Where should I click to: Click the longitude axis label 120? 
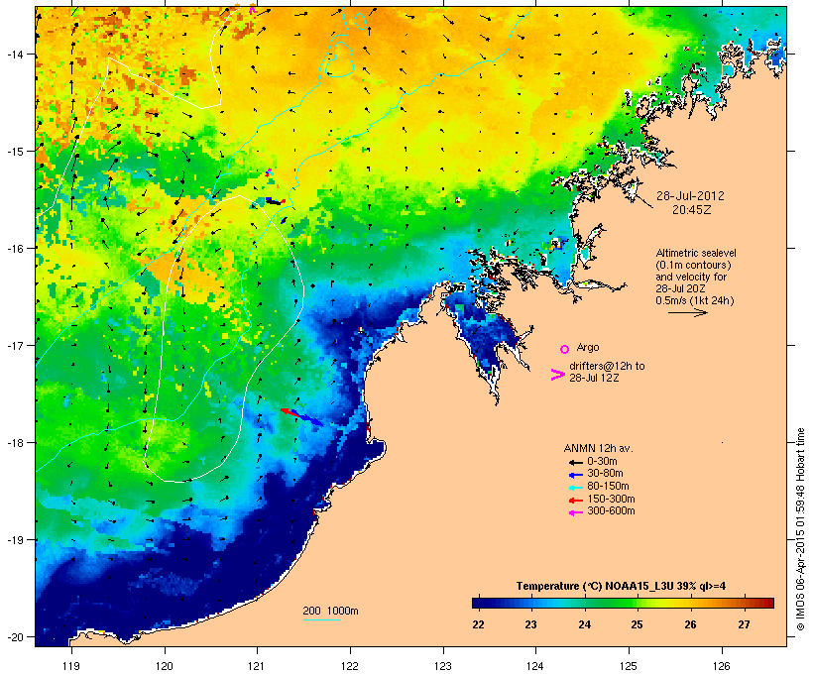click(165, 666)
